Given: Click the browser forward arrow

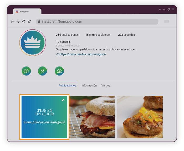Looking at the screenshot, I should [x=18, y=22].
